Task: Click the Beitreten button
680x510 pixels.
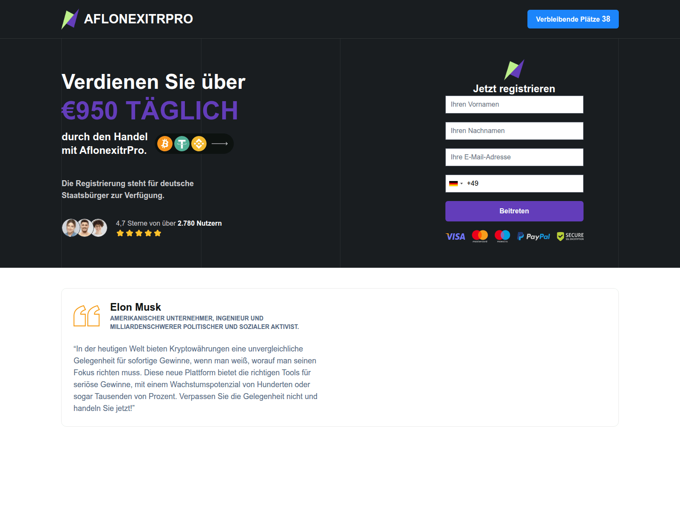Action: coord(514,211)
